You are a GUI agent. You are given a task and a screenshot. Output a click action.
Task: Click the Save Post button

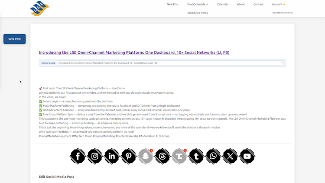point(14,39)
